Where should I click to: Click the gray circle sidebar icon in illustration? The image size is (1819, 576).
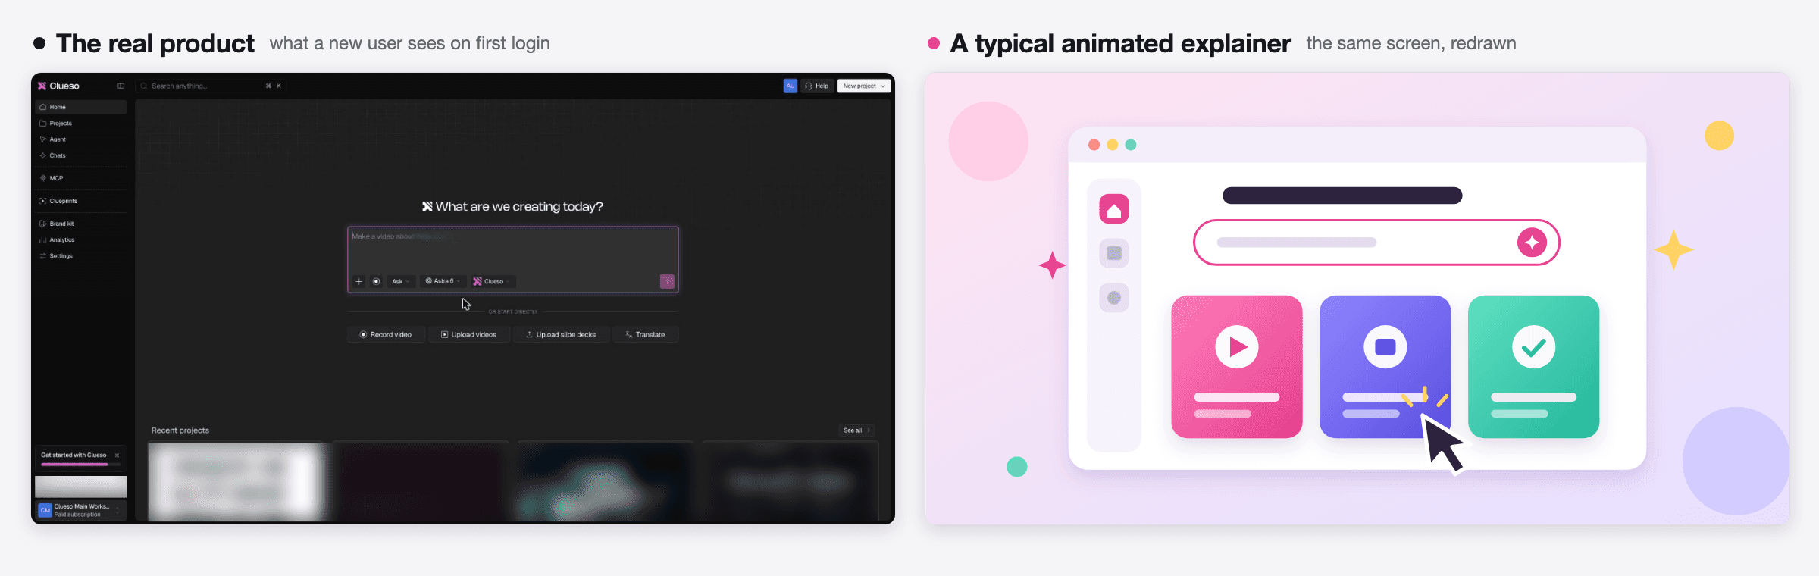coord(1114,298)
